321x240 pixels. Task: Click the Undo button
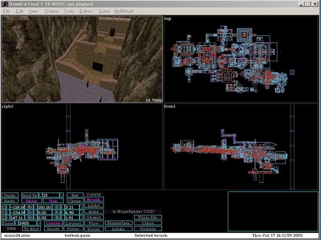coord(10,195)
